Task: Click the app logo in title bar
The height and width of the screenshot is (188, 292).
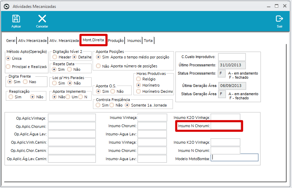Action: click(x=7, y=7)
